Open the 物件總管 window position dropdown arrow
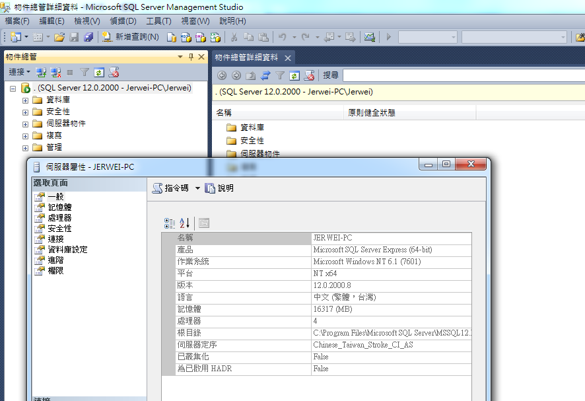The width and height of the screenshot is (585, 401). pos(180,57)
